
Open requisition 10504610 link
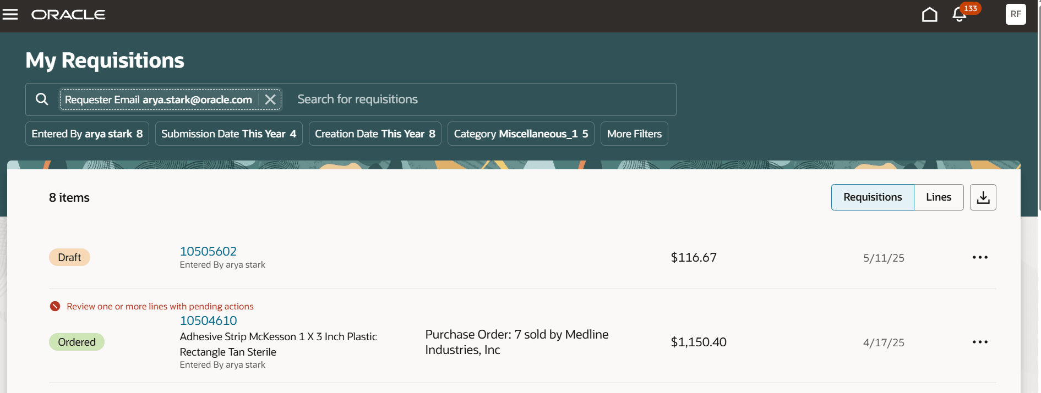[208, 320]
